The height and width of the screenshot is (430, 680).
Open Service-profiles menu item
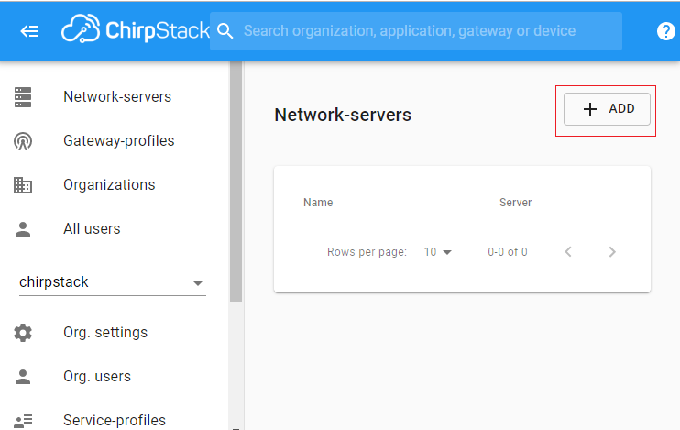(115, 421)
